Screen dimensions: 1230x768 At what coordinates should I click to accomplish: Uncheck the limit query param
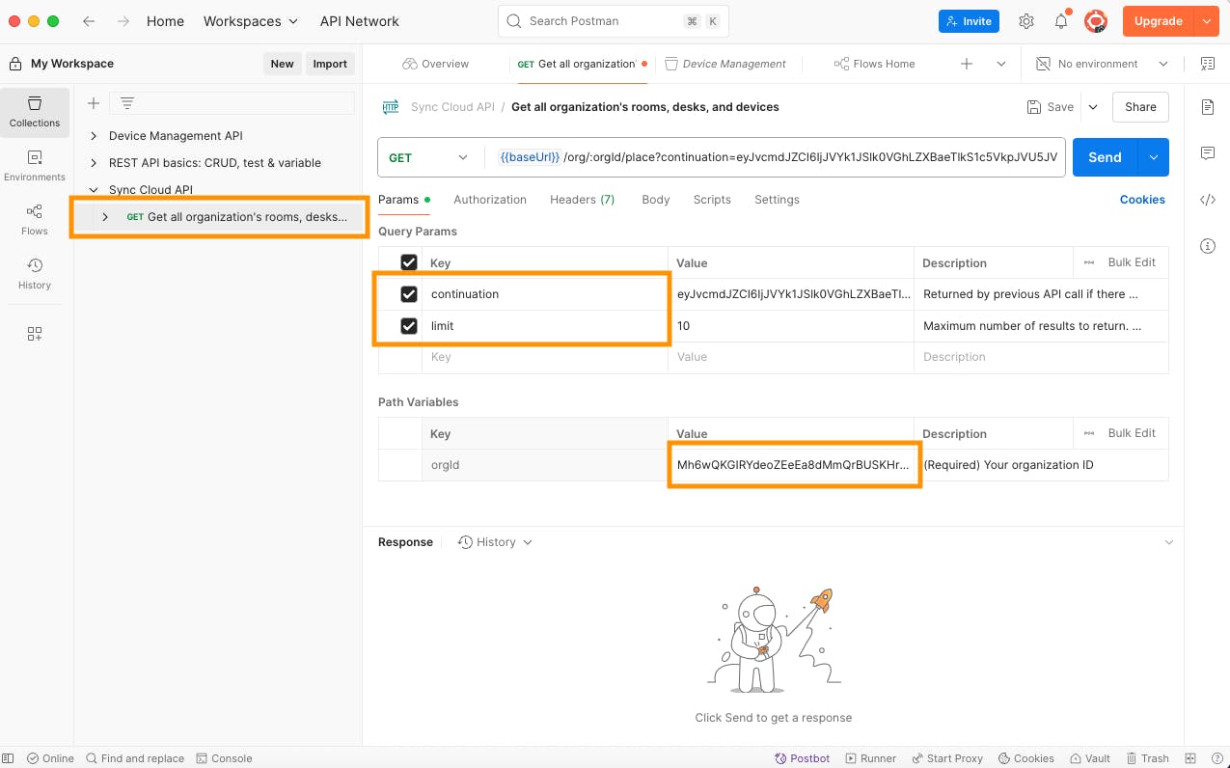click(x=409, y=326)
